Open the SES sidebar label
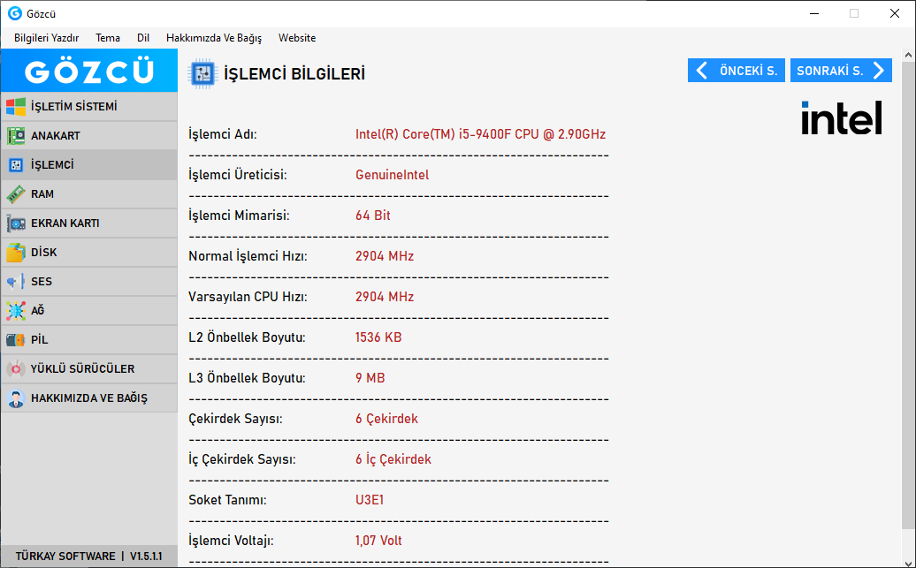The image size is (916, 568). [x=42, y=282]
